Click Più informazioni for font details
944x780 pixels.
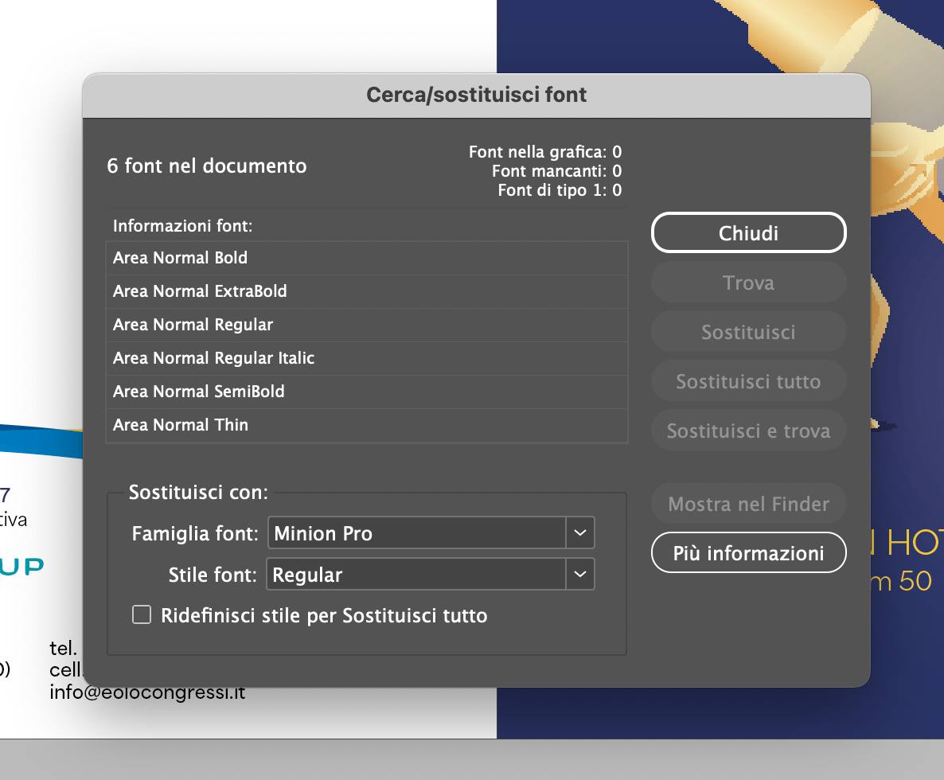point(748,552)
